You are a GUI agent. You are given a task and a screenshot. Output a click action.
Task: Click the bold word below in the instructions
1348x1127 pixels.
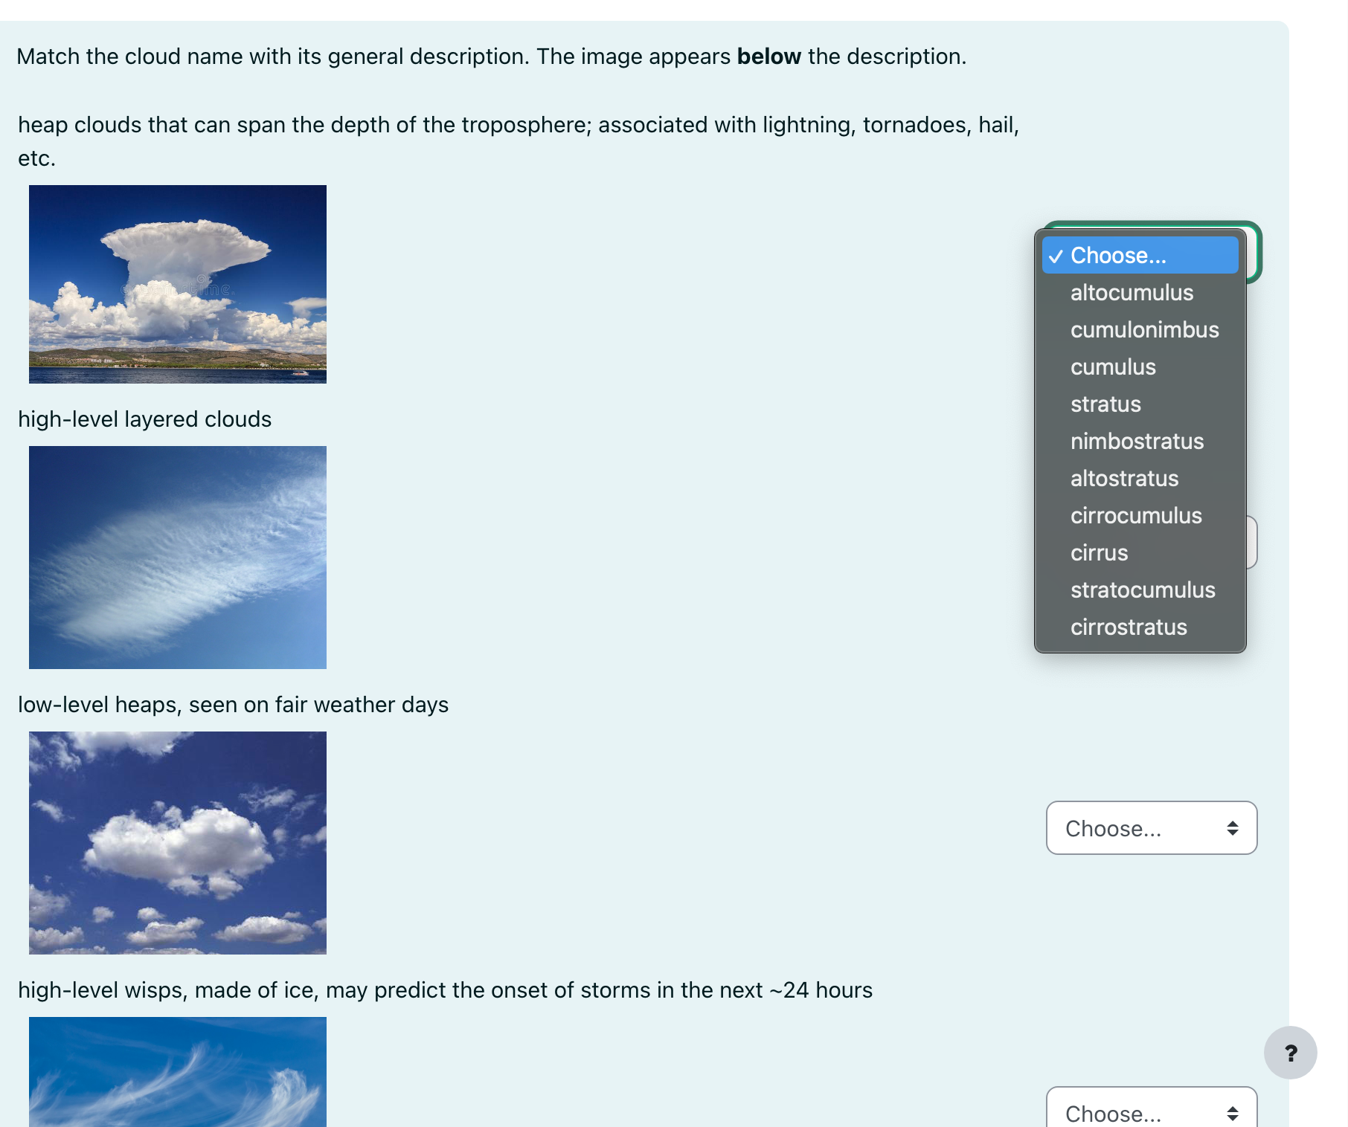(x=768, y=56)
